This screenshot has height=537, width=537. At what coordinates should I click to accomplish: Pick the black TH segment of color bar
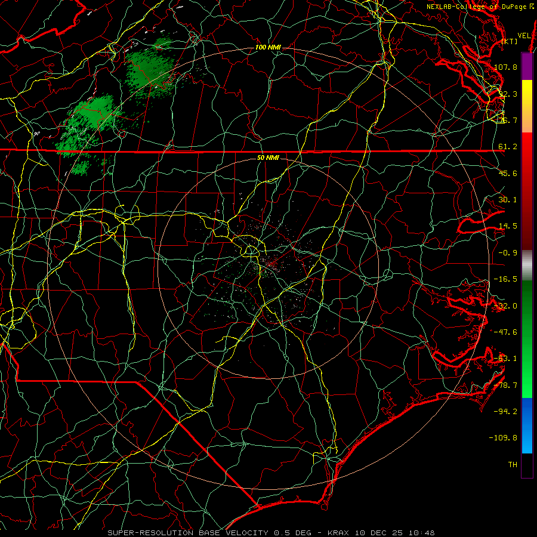tap(527, 465)
